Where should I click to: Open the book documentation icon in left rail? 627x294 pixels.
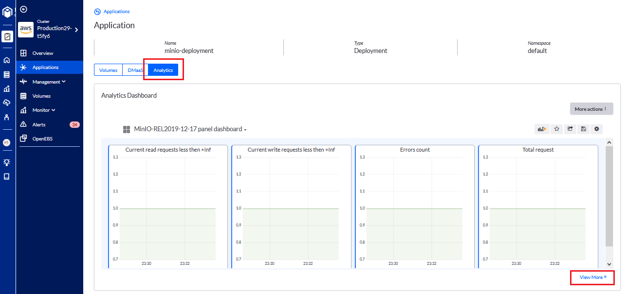click(7, 176)
